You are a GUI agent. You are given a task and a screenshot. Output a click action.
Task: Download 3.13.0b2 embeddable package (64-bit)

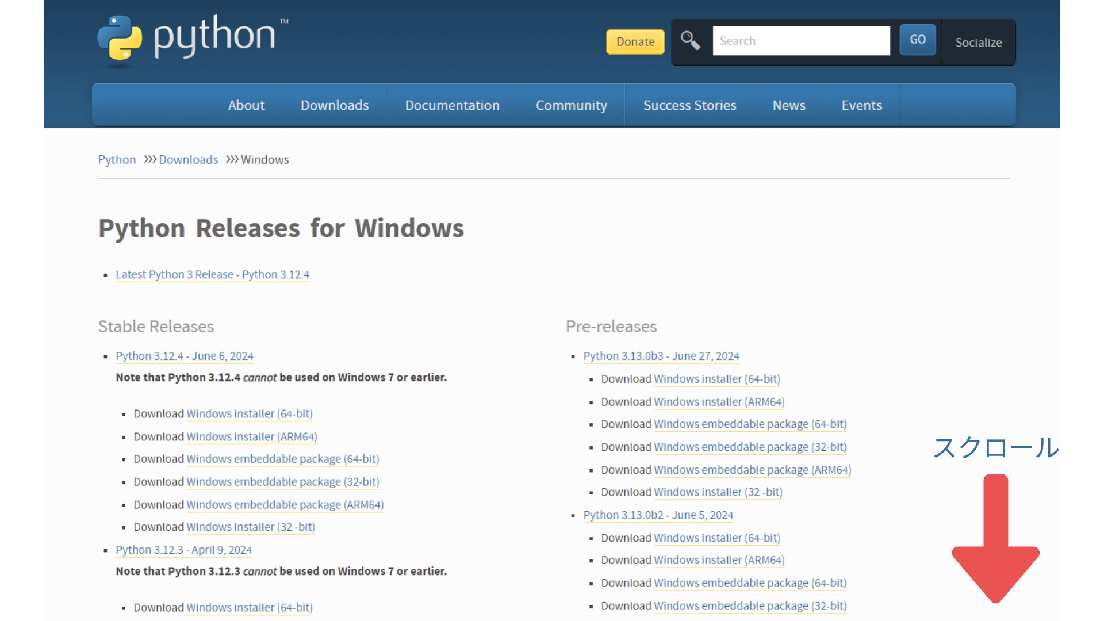(x=750, y=583)
